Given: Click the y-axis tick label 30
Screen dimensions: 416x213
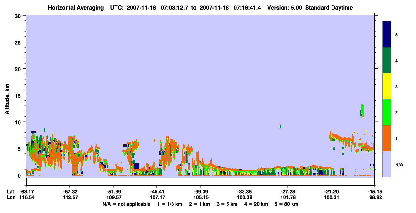Looking at the screenshot, I should pyautogui.click(x=19, y=16).
